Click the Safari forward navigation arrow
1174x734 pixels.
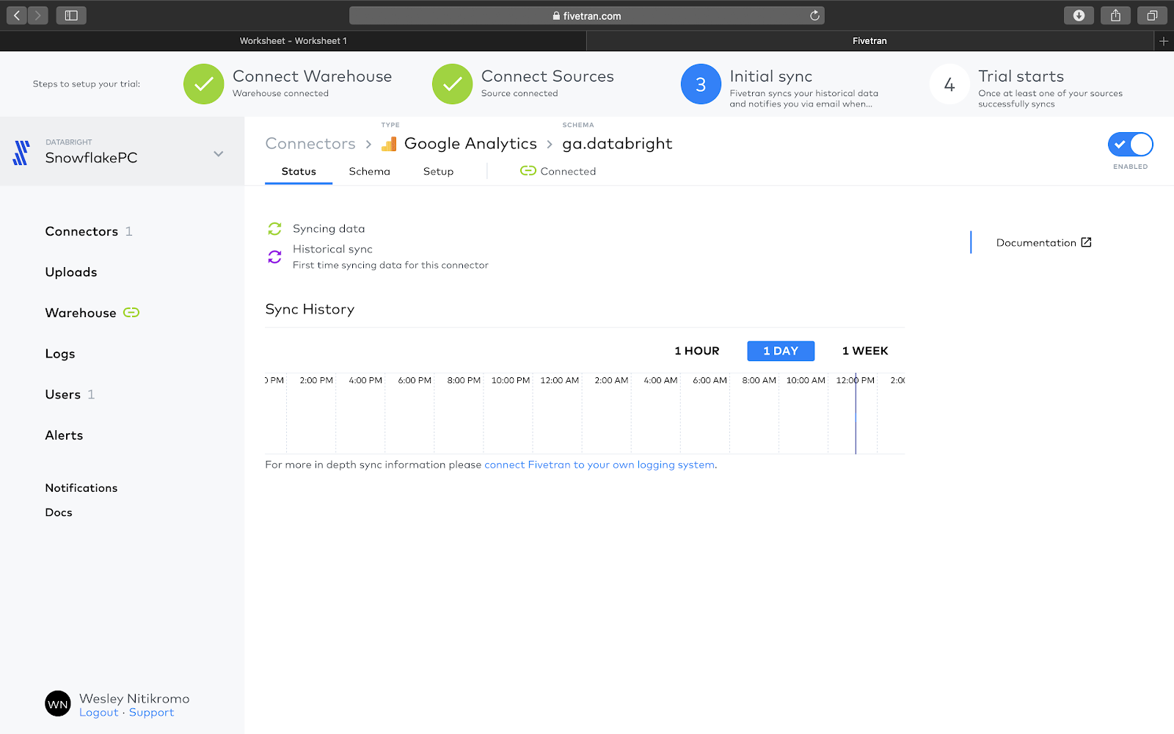click(x=38, y=15)
